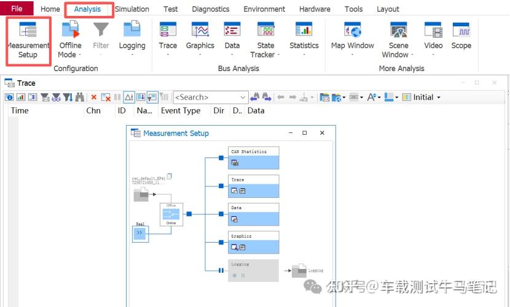510x307 pixels.
Task: Open the Initial column layout dropdown
Action: 439,97
